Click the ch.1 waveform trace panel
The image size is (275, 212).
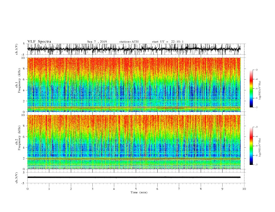(134, 49)
